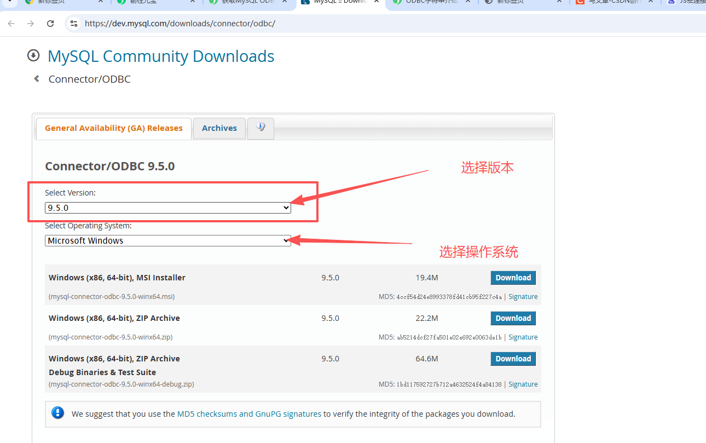Open site information icon in address bar
This screenshot has width=706, height=443.
coord(74,23)
